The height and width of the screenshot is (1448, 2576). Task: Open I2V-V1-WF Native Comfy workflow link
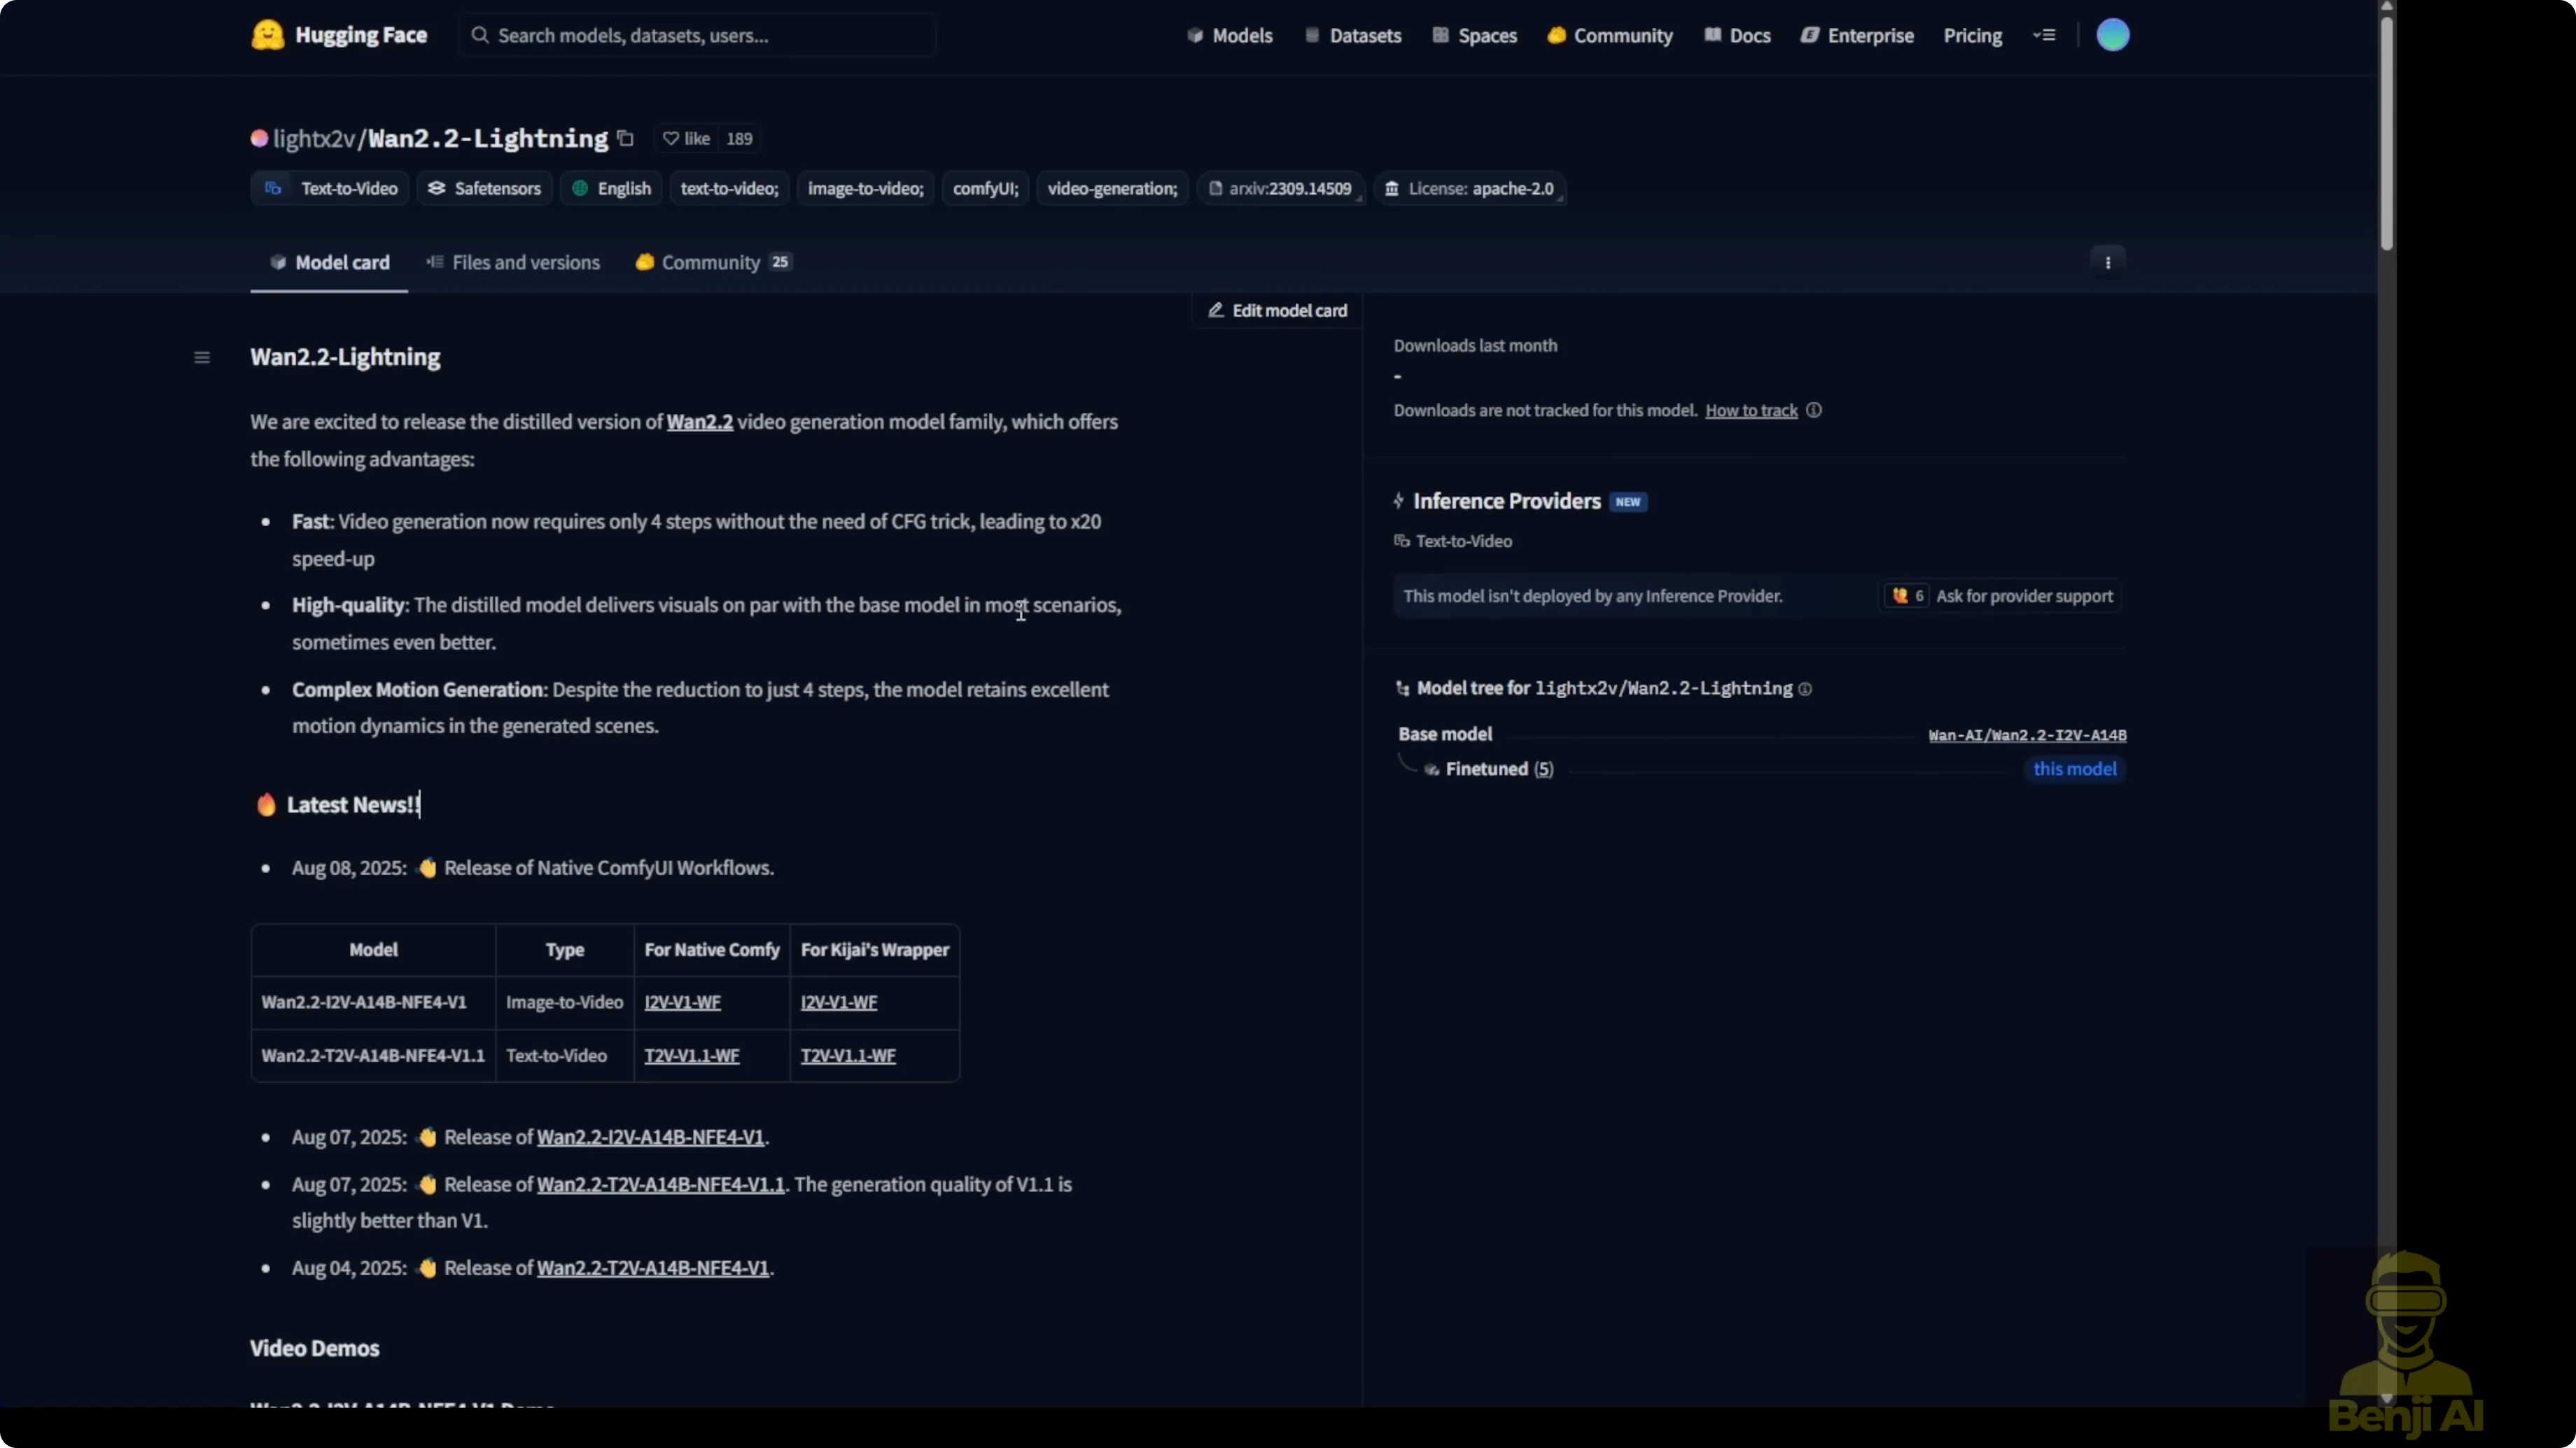coord(682,1002)
